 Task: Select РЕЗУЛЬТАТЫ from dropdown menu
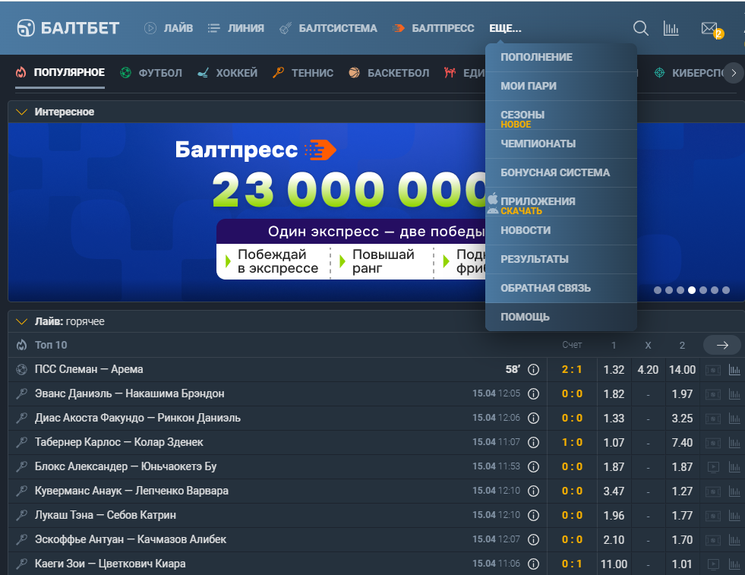[561, 260]
